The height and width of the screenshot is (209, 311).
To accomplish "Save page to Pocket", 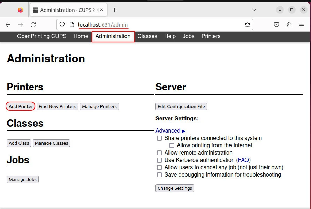I will (276, 25).
